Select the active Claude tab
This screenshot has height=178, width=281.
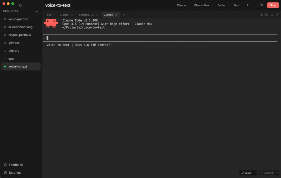(x=108, y=15)
